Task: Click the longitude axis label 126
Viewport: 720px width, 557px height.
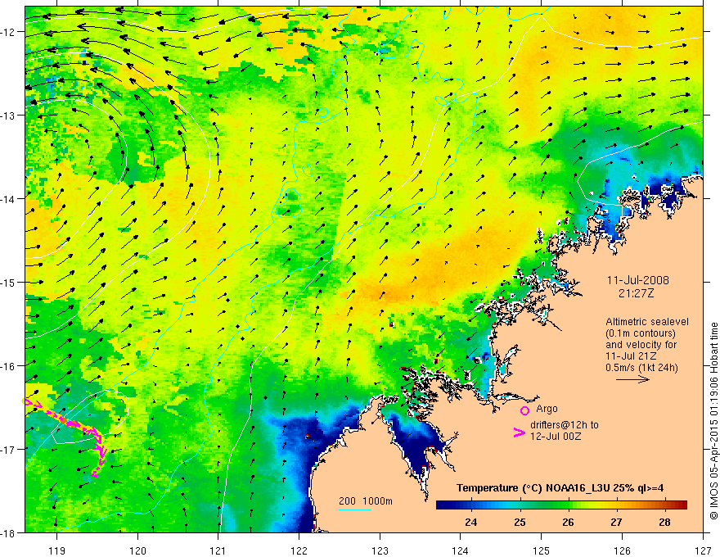Action: [622, 550]
